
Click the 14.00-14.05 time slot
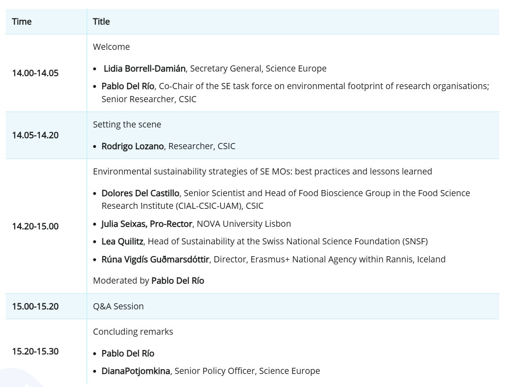35,74
